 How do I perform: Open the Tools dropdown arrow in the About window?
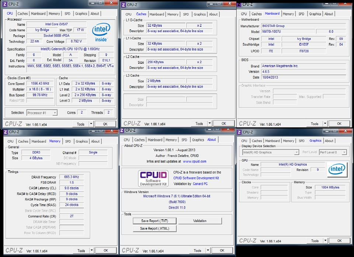pyautogui.click(x=208, y=250)
